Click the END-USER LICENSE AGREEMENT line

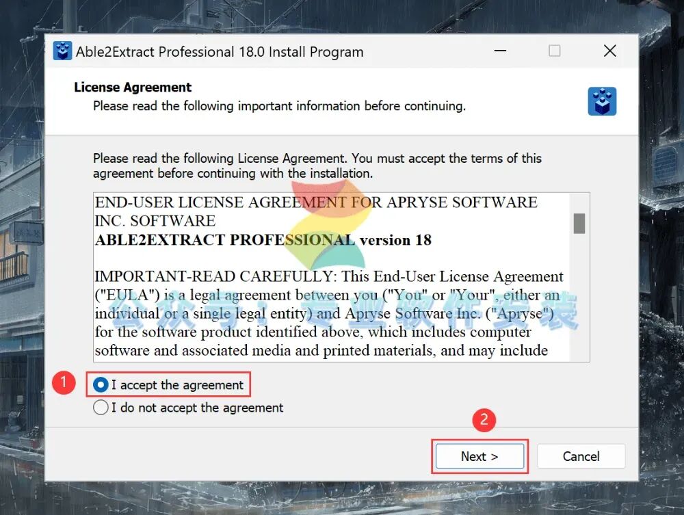[x=316, y=211]
